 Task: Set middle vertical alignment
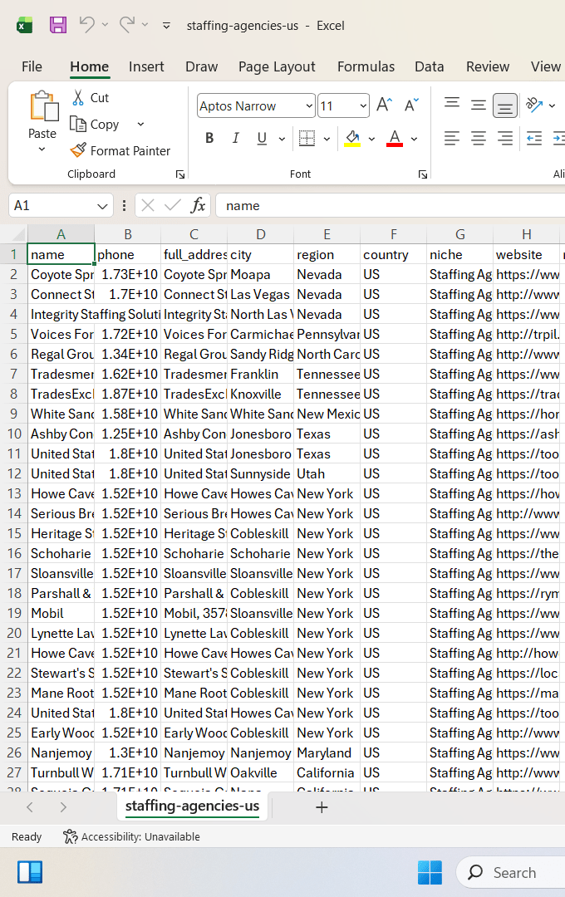click(478, 105)
